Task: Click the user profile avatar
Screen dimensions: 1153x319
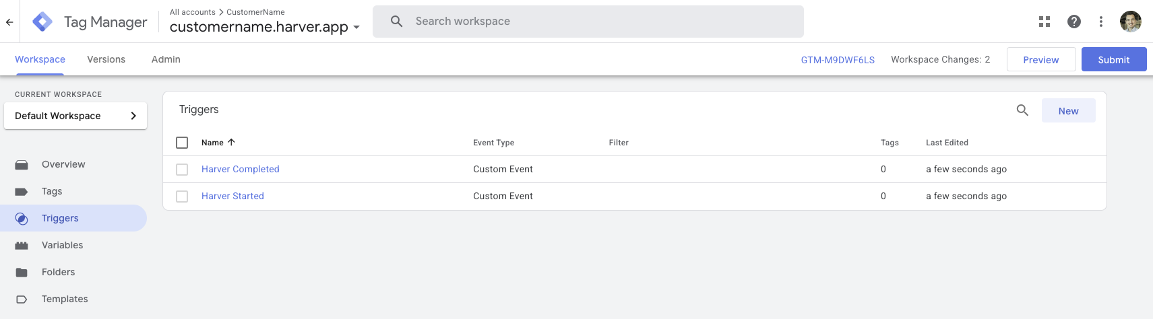Action: click(x=1131, y=22)
